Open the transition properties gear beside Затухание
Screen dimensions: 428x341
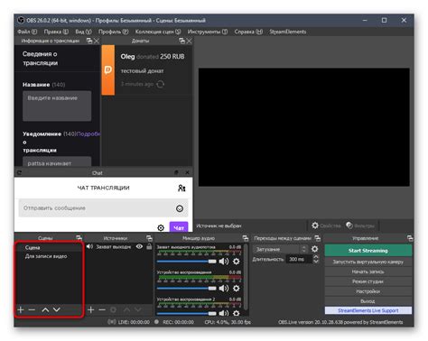pyautogui.click(x=314, y=249)
